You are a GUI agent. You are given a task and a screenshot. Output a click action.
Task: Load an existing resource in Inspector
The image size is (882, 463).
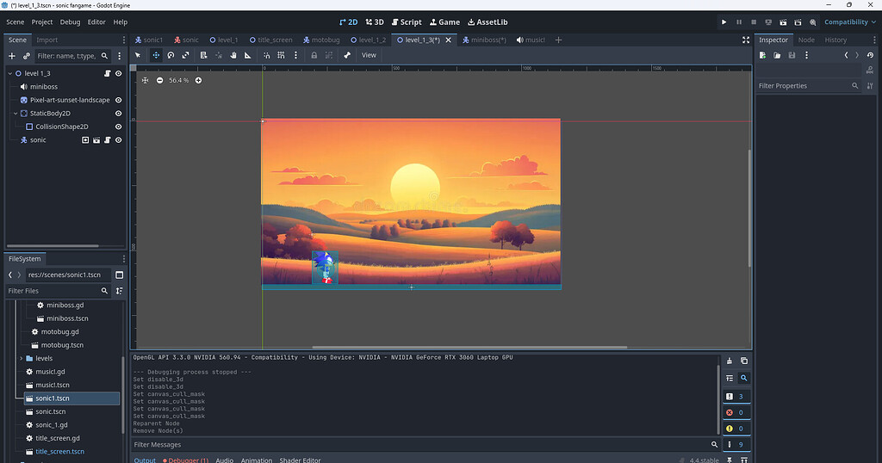(x=777, y=55)
